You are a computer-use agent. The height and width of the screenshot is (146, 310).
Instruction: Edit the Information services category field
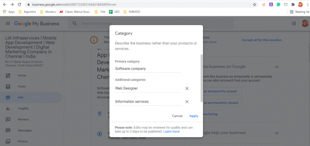click(x=148, y=102)
